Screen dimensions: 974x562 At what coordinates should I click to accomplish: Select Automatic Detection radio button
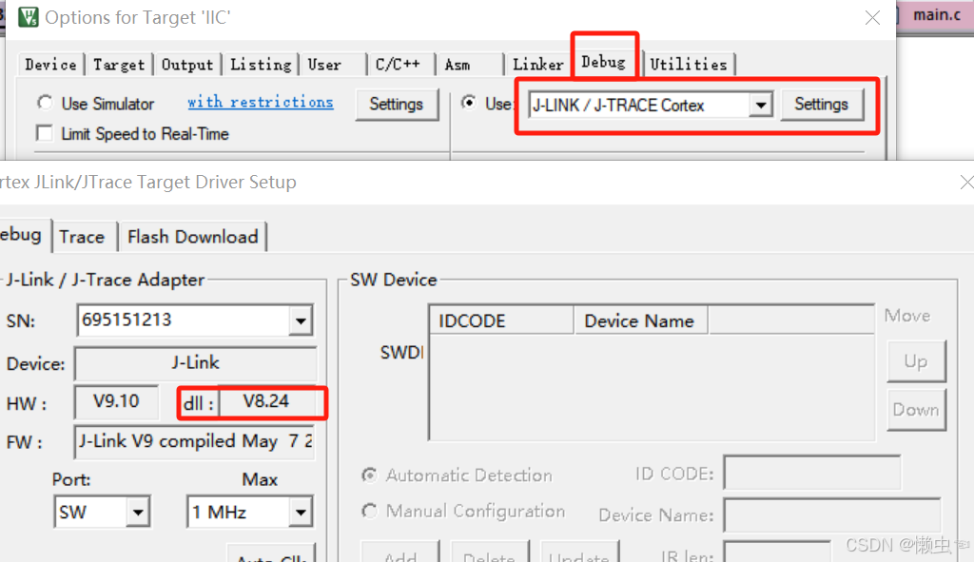(370, 475)
